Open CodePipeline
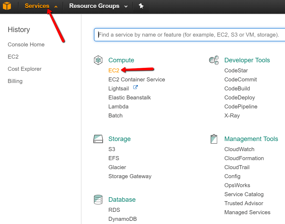 [x=241, y=107]
